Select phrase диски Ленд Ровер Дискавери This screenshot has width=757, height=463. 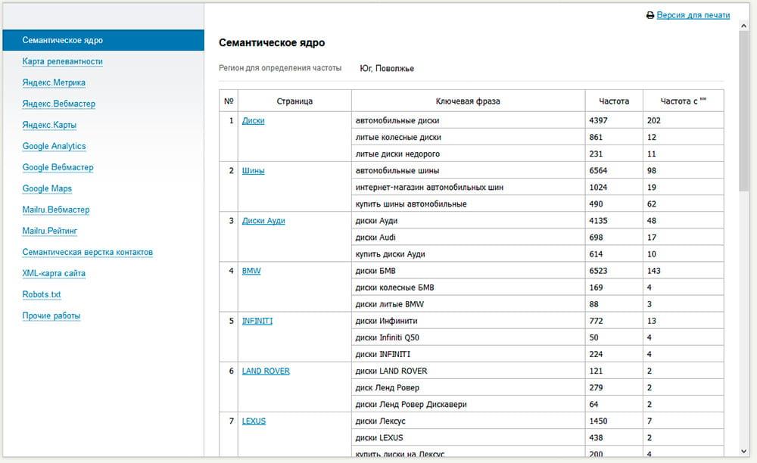point(411,406)
